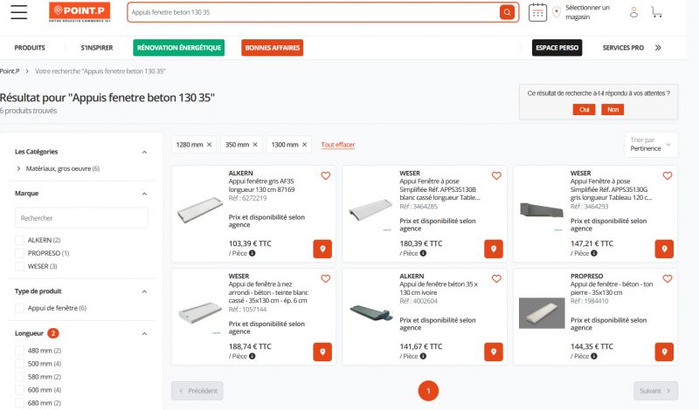Open the Trier par Pertinence dropdown

(652, 144)
